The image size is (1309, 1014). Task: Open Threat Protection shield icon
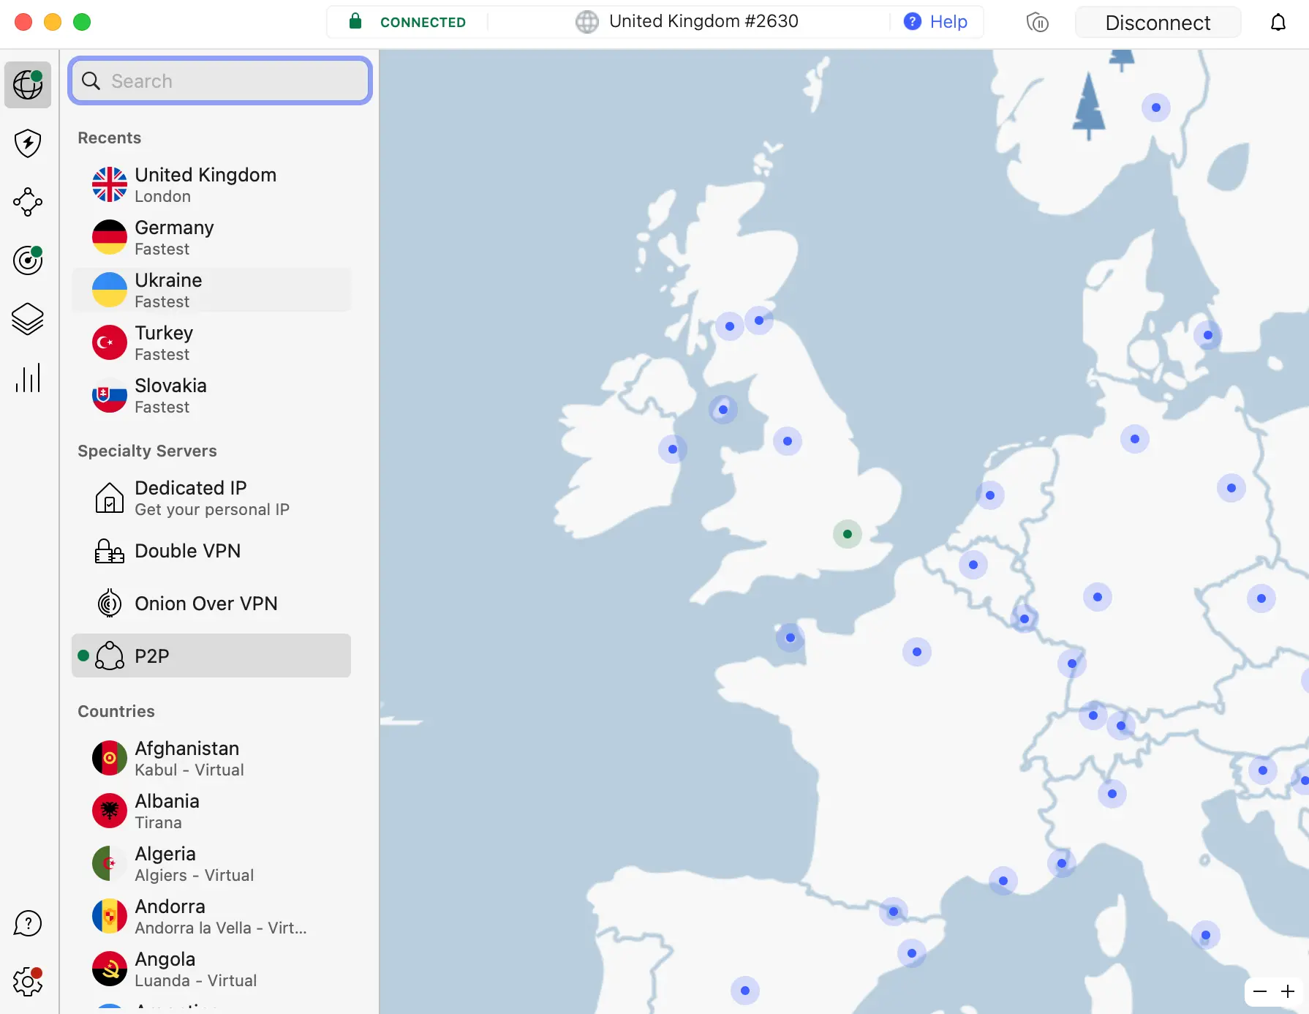[x=28, y=143]
